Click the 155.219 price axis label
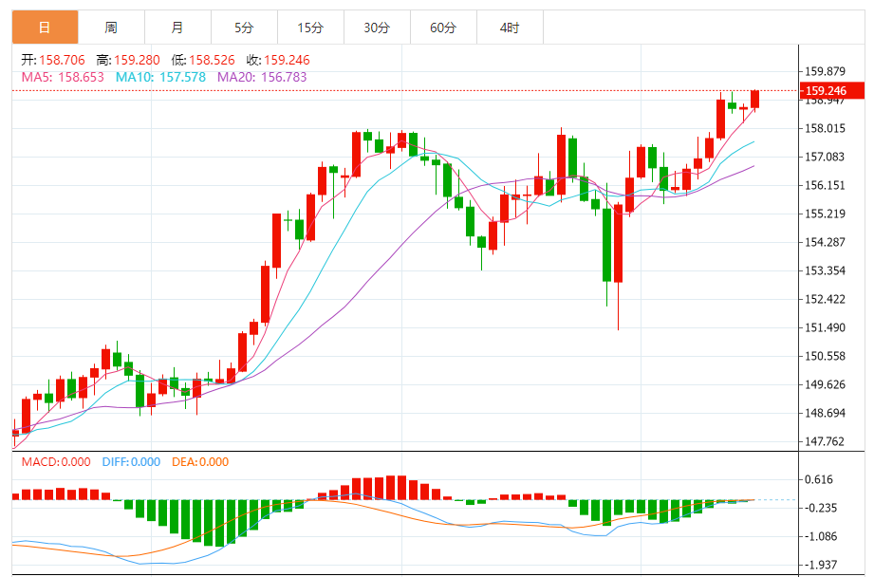The width and height of the screenshot is (874, 577). pos(825,214)
